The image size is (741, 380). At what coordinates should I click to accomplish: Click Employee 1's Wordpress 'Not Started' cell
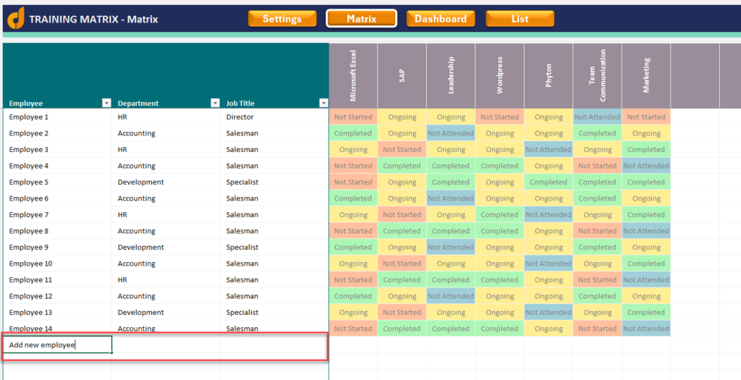pos(500,117)
